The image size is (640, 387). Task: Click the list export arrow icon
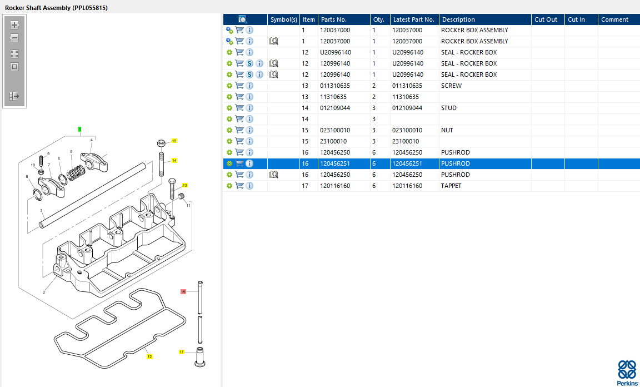[14, 96]
